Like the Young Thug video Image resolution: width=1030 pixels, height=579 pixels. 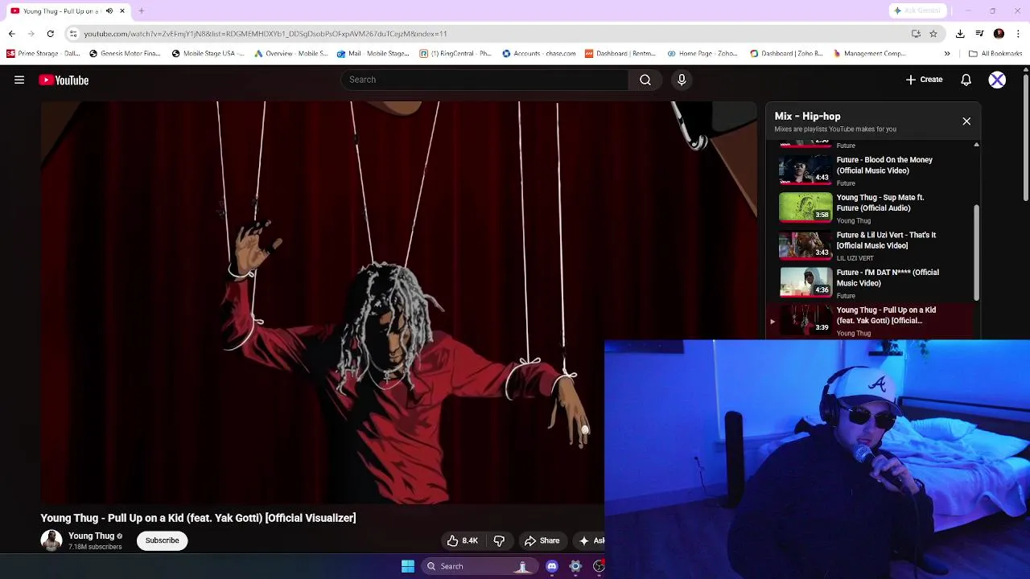pyautogui.click(x=463, y=540)
